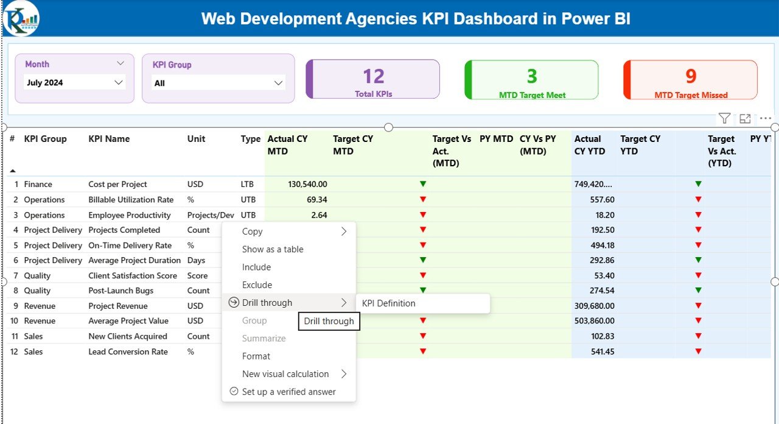The width and height of the screenshot is (779, 424).
Task: Click the red indicator beside Project Revenue YTD
Action: tap(698, 305)
